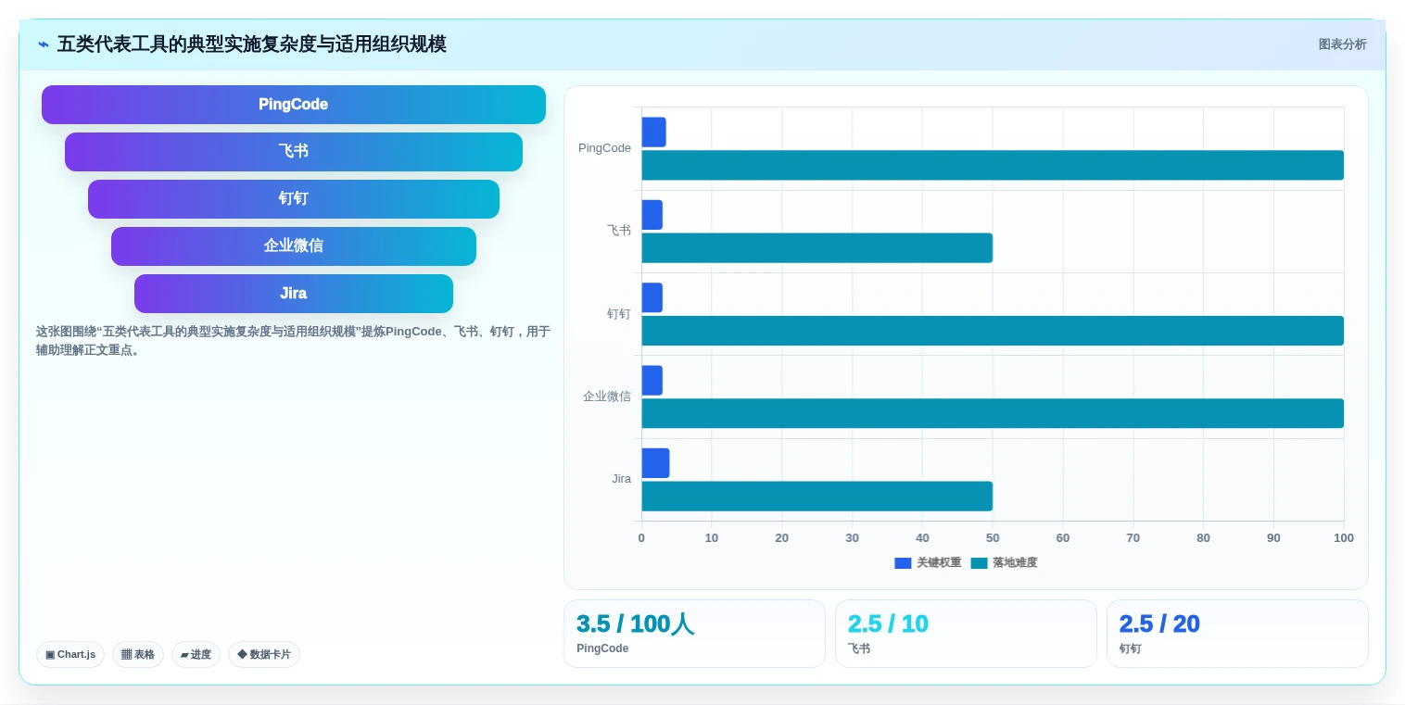Click the x-axis tick label 50

993,538
